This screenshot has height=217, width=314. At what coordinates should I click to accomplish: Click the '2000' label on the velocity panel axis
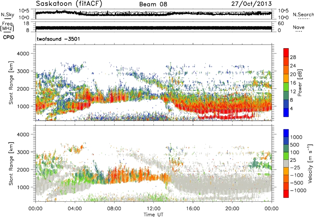pos(23,170)
